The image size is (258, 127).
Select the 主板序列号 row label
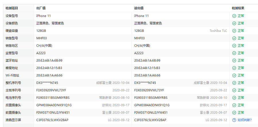coord(13,90)
